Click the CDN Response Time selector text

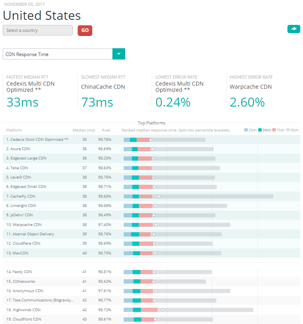click(x=27, y=54)
